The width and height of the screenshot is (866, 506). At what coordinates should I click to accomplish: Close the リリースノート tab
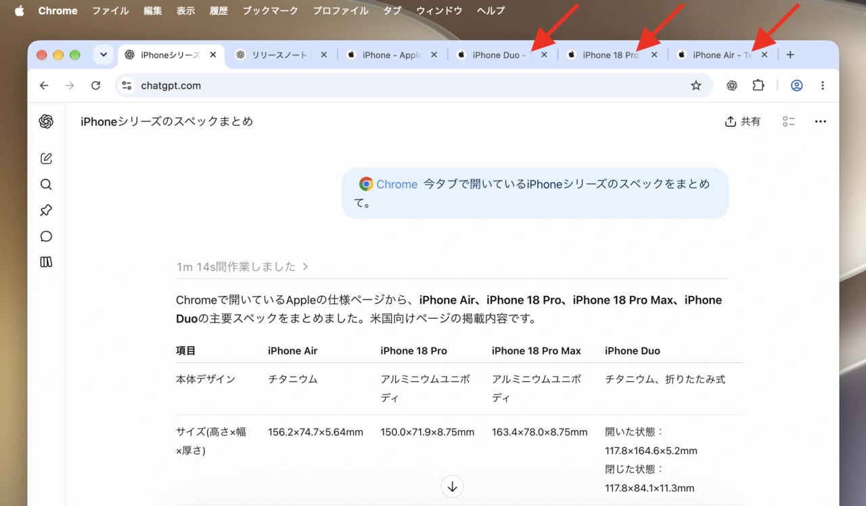click(323, 55)
